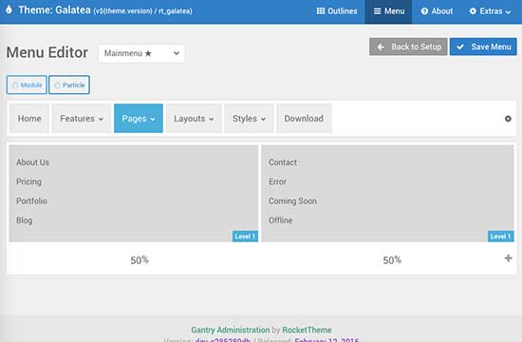Click the Save Menu button

(x=483, y=47)
